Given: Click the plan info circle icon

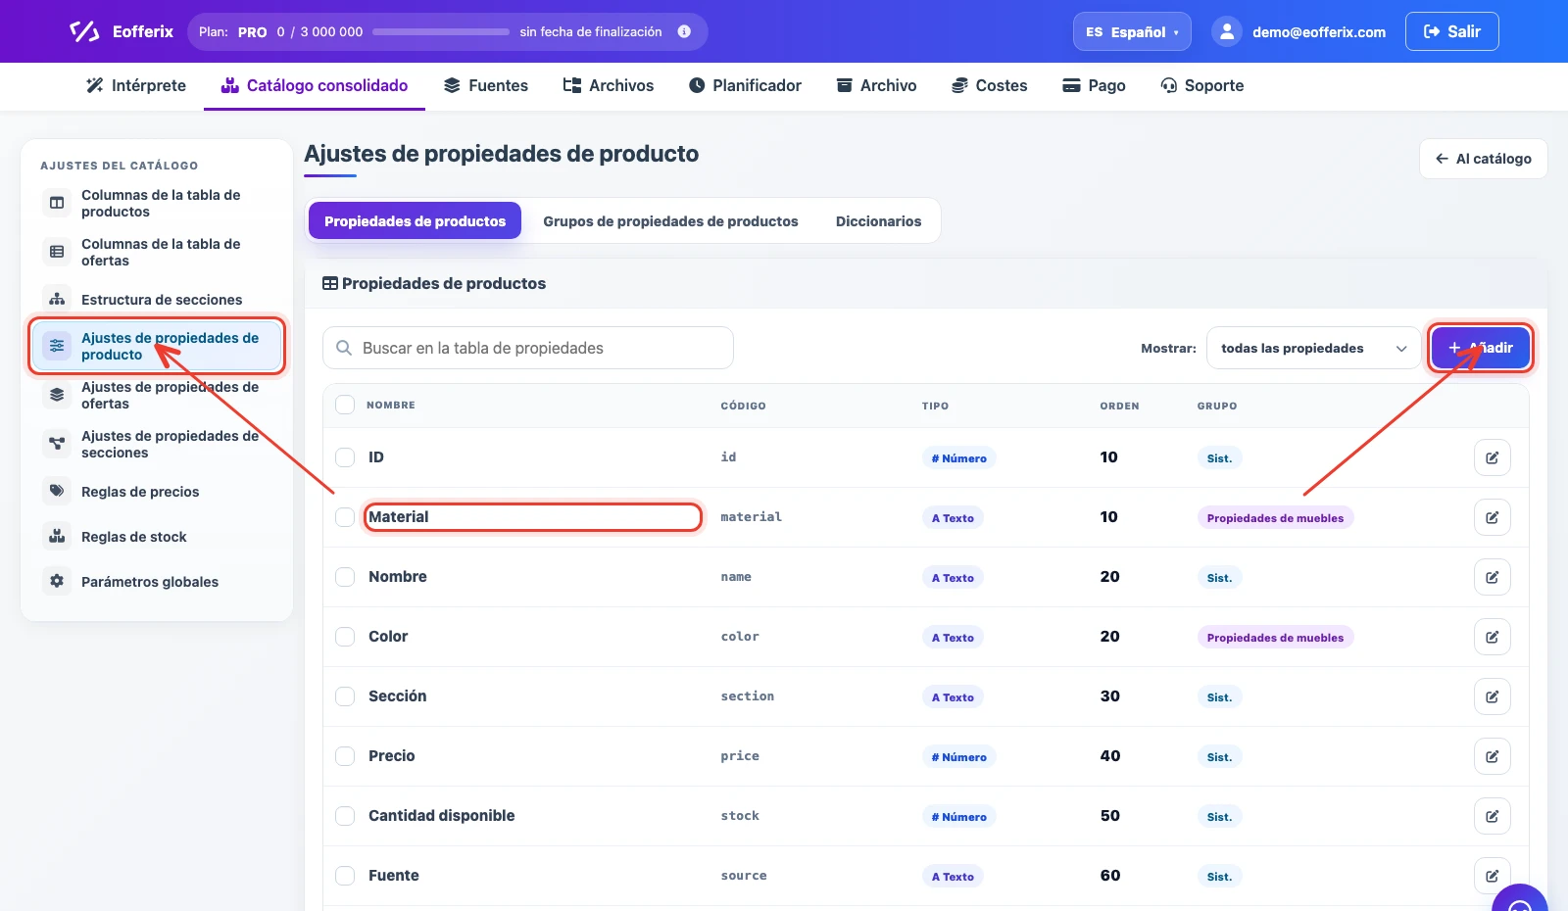Looking at the screenshot, I should 684,31.
